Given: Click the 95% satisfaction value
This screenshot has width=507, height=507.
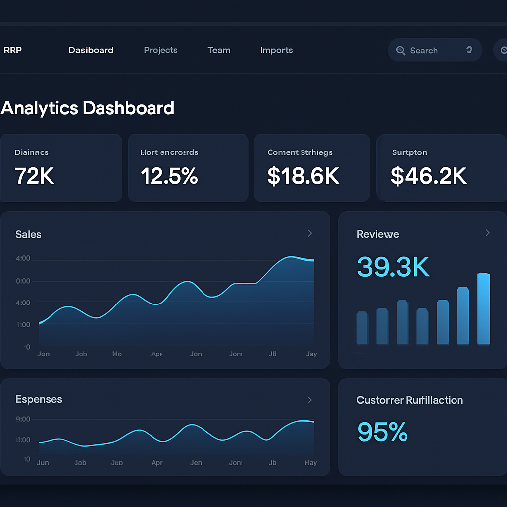Looking at the screenshot, I should pos(383,432).
